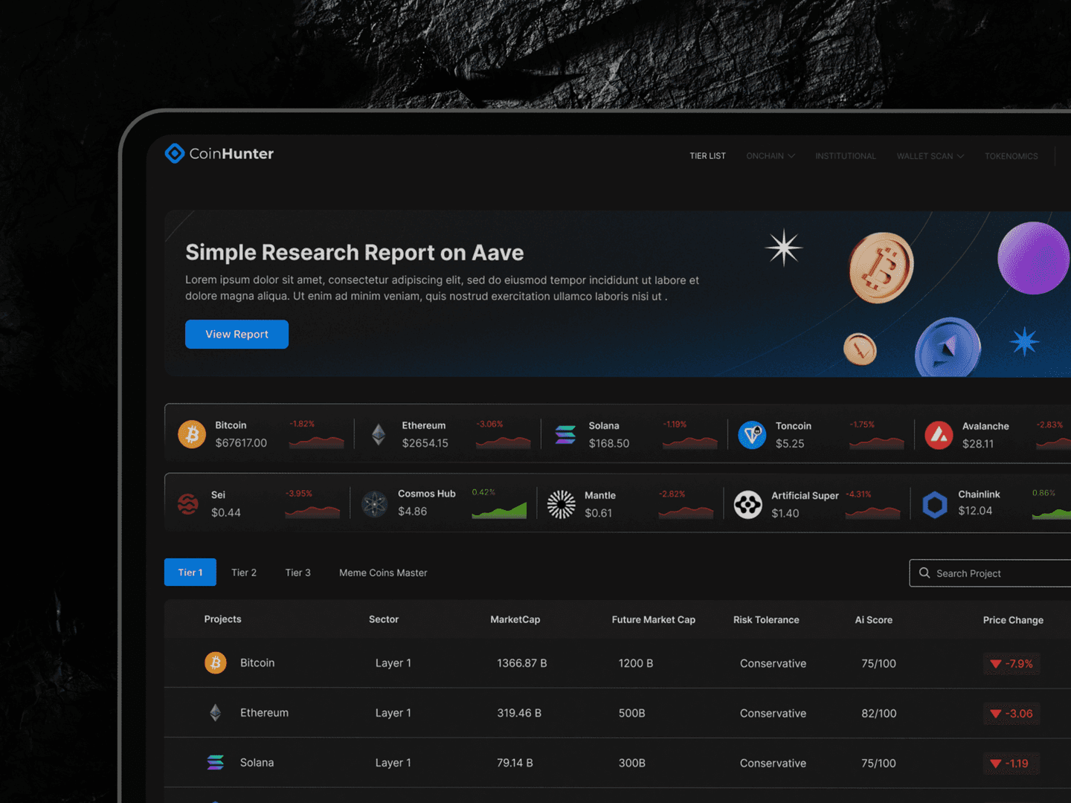Click the Solana icon next to $168.50
Screen dimensions: 1071x803
click(x=565, y=434)
